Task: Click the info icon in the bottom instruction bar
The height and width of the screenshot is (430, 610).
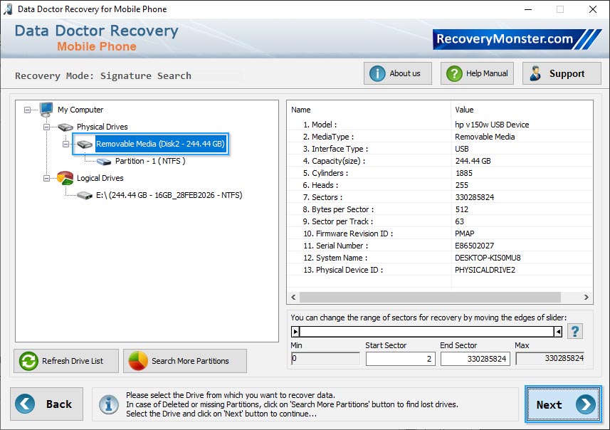Action: click(108, 404)
